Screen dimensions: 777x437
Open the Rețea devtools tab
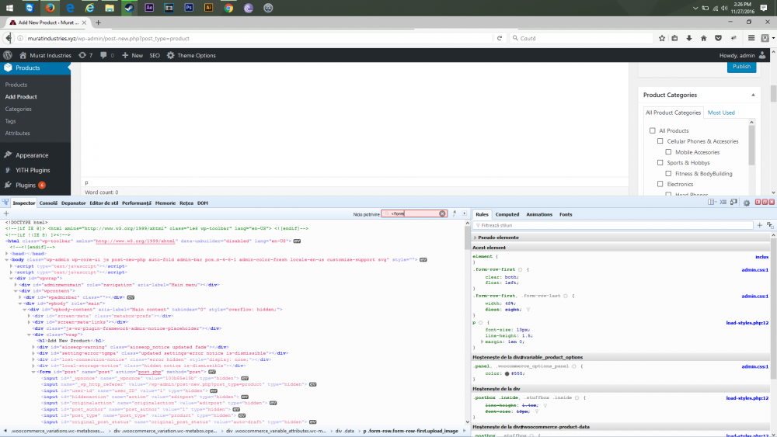pos(186,203)
